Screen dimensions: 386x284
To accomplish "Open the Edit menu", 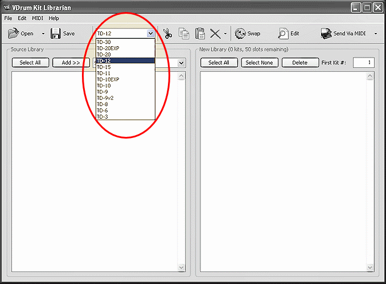I will [22, 18].
